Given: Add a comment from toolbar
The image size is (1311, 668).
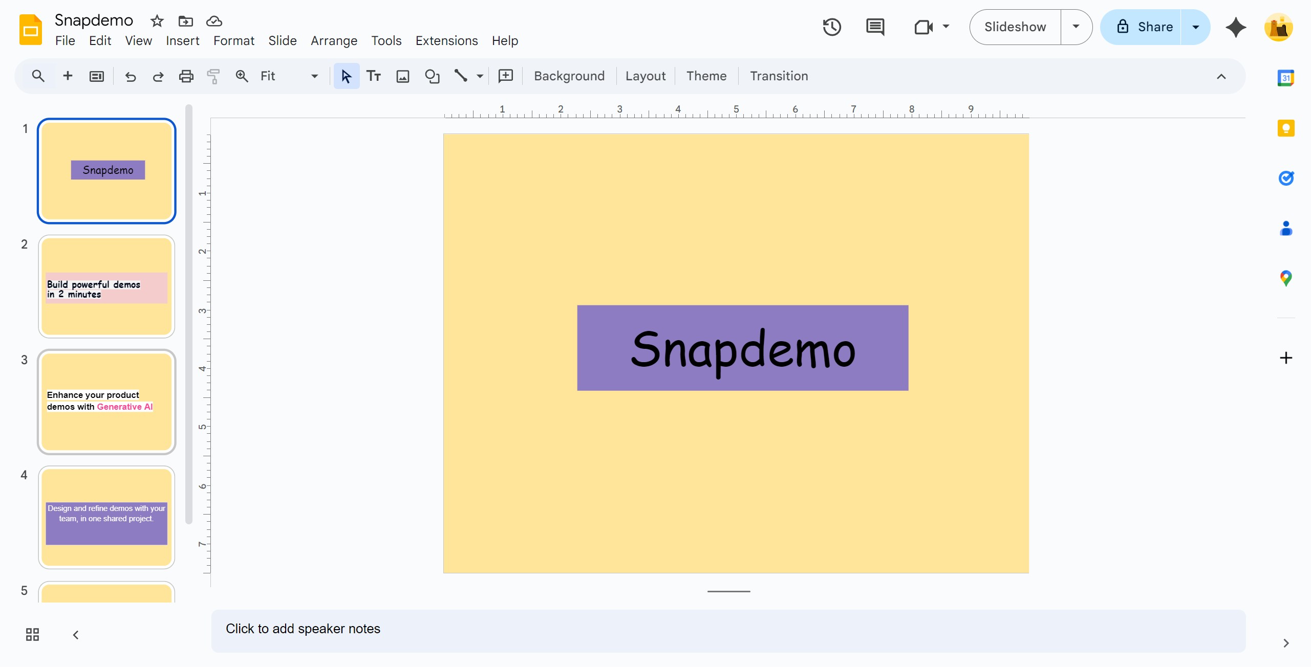Looking at the screenshot, I should coord(506,76).
